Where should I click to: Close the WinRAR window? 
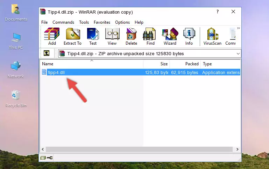[x=233, y=12]
